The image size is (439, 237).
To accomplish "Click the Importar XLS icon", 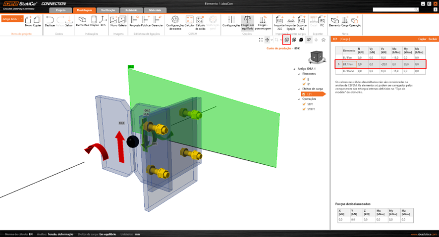I will point(279,21).
